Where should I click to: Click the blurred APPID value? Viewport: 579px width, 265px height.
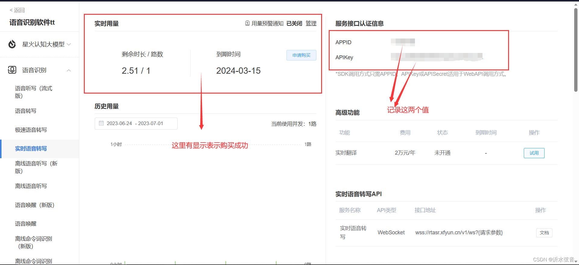403,42
